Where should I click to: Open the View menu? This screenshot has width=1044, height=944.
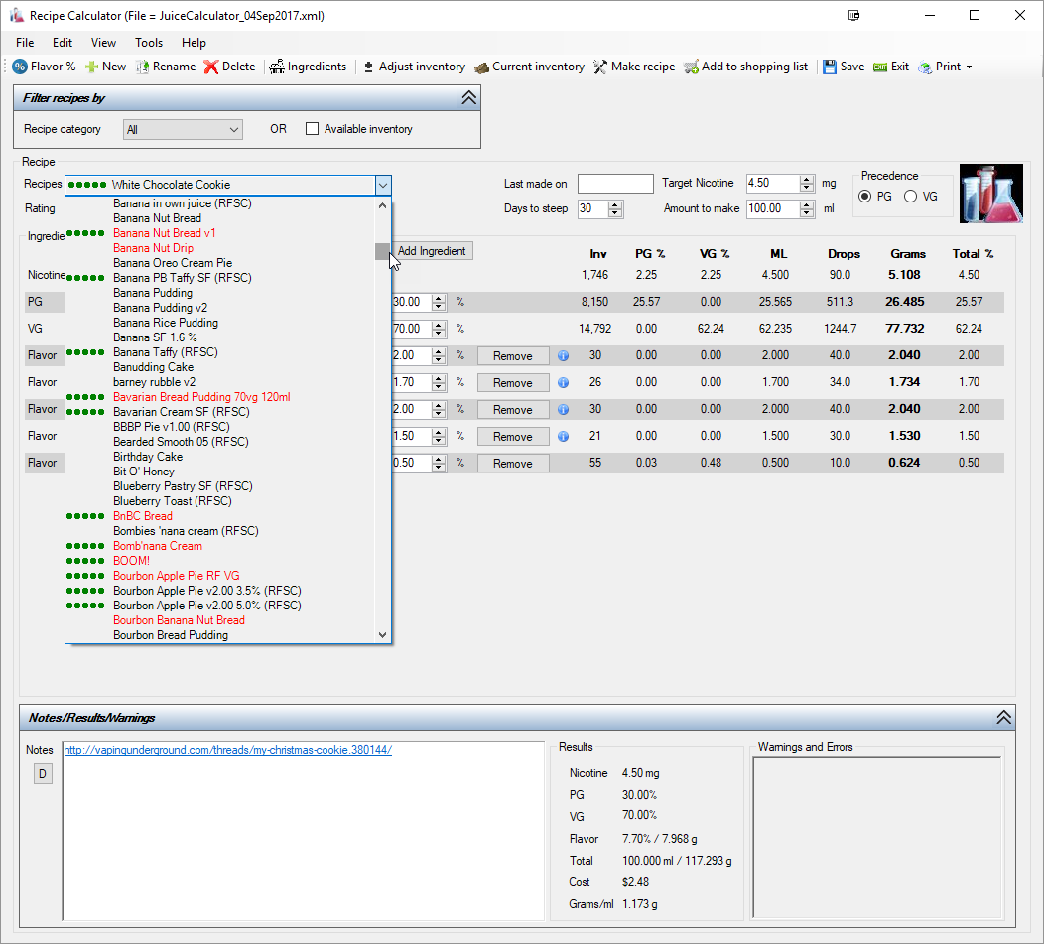tap(103, 43)
